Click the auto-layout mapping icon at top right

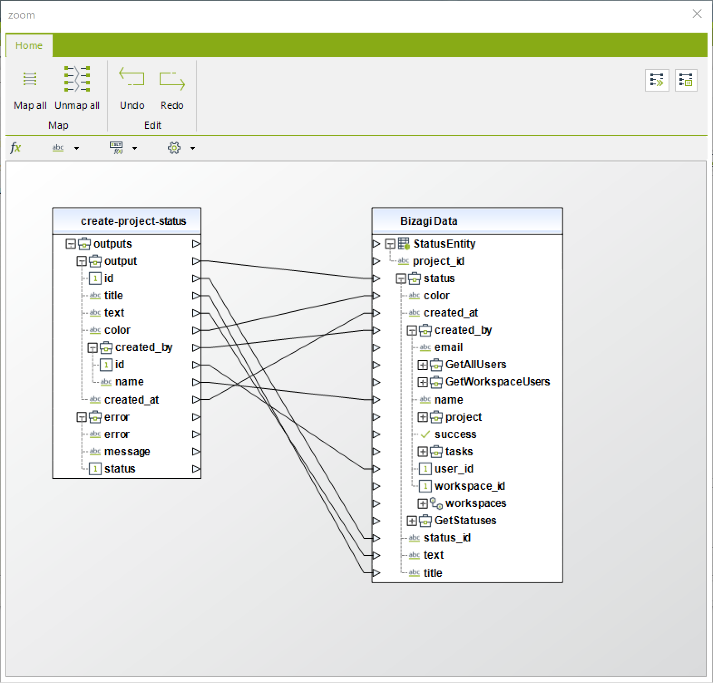coord(657,80)
